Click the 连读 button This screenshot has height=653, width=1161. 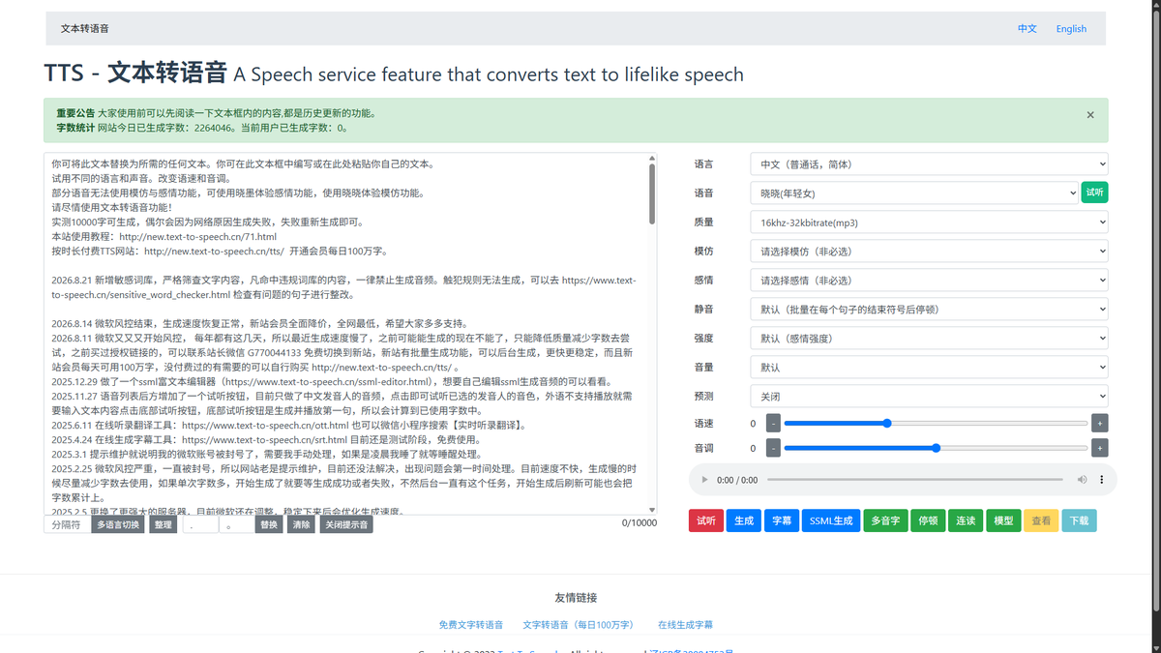click(x=966, y=520)
